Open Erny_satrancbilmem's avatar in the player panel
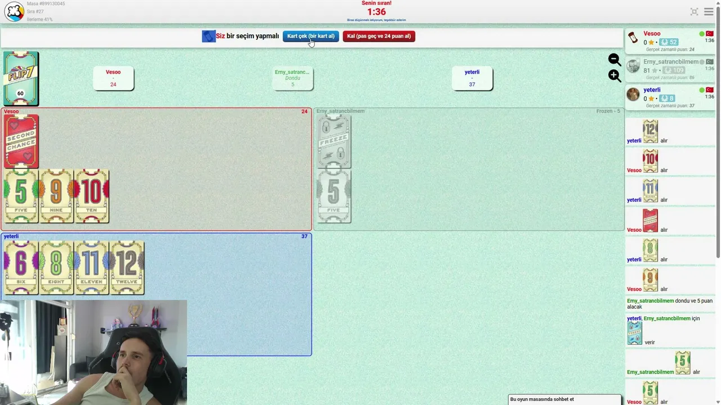Viewport: 721px width, 405px height. click(x=633, y=66)
